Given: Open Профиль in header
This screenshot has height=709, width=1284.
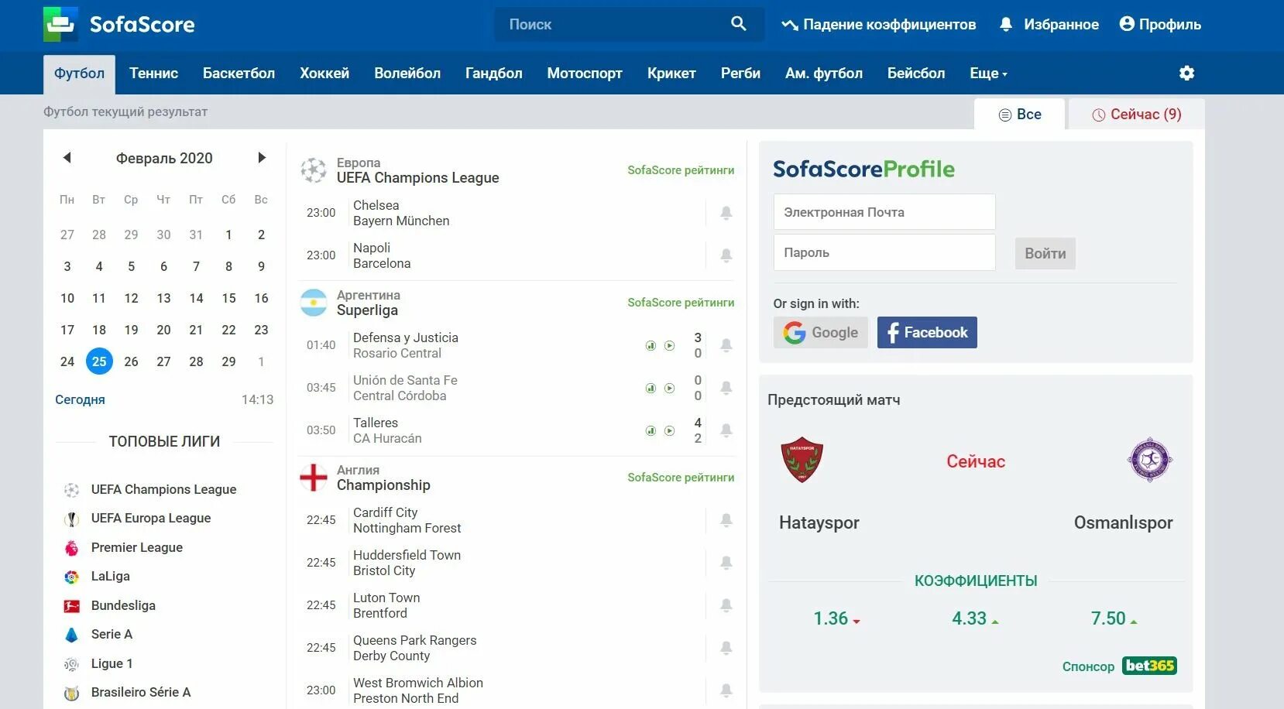Looking at the screenshot, I should coord(1160,25).
